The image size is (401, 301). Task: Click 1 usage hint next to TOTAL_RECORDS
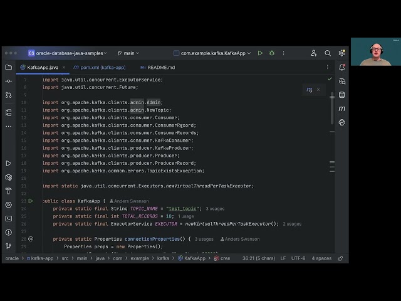[x=186, y=216]
